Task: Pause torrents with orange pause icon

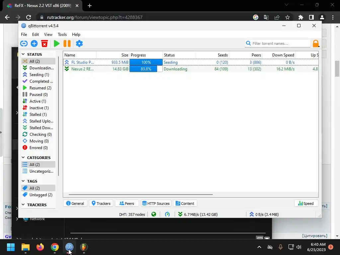Action: point(67,43)
